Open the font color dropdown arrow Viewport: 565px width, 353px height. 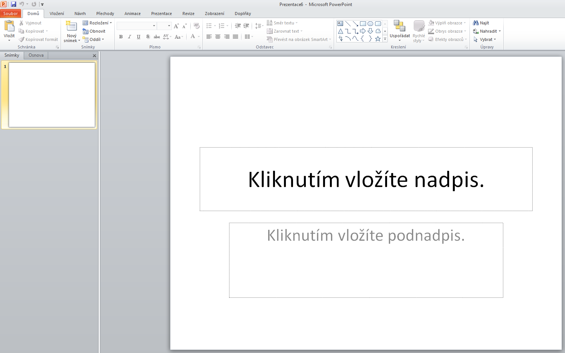pos(199,37)
